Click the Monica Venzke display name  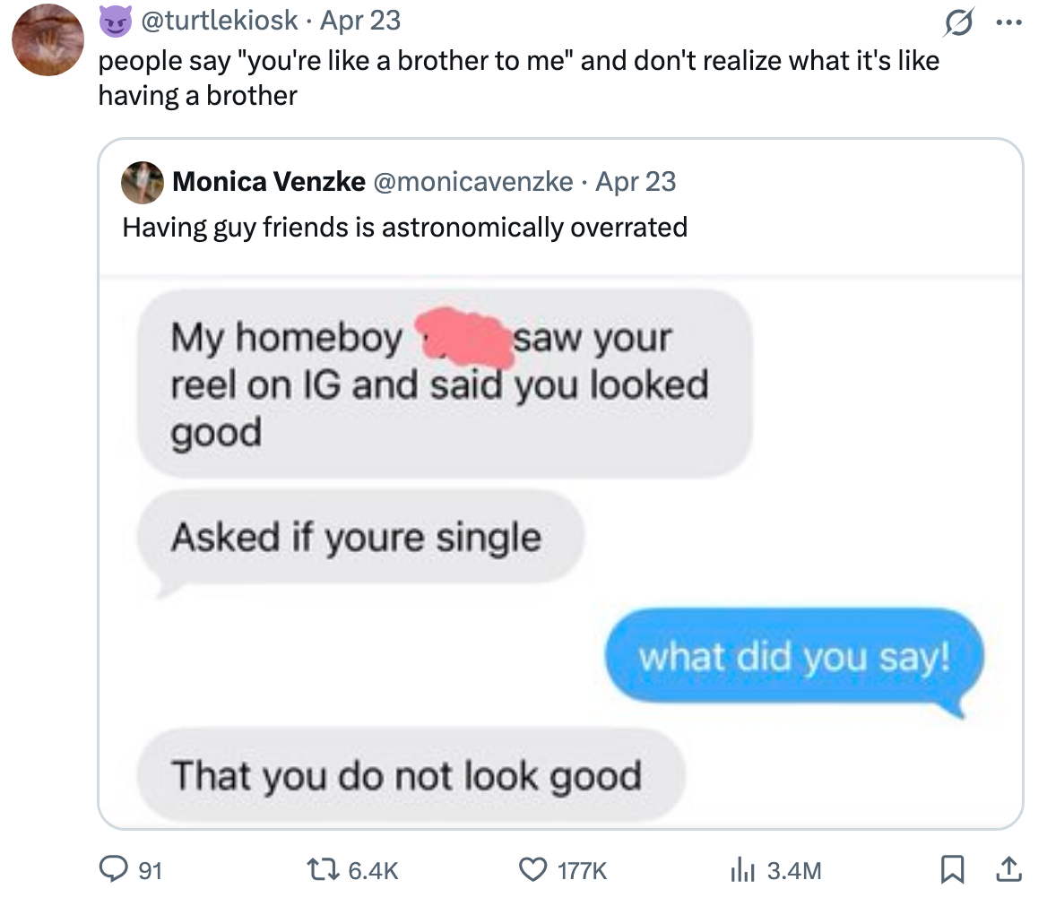tap(268, 182)
